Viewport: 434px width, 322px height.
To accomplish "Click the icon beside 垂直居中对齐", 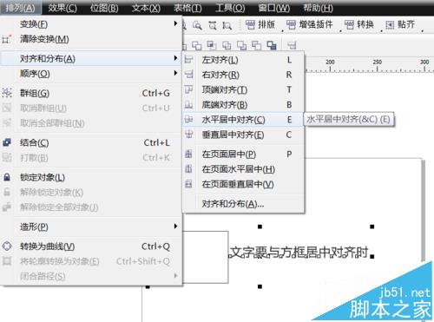I will [188, 135].
